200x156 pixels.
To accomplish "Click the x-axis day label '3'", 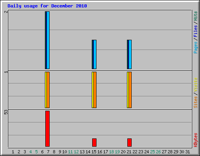I will pyautogui.click(x=25, y=152).
